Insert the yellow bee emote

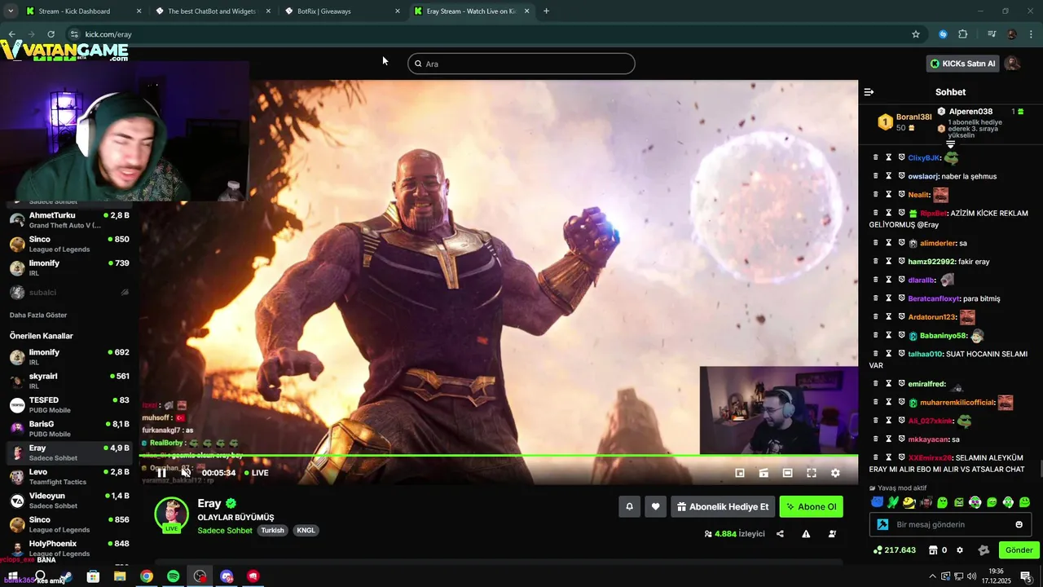(x=909, y=502)
